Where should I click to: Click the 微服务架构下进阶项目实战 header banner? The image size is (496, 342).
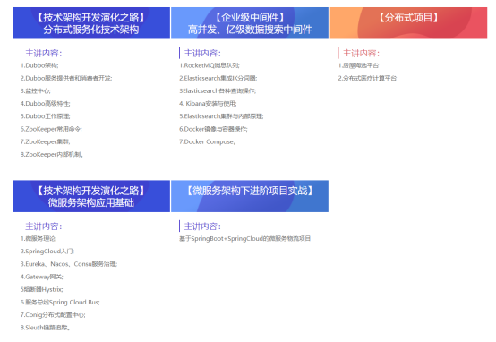point(250,196)
